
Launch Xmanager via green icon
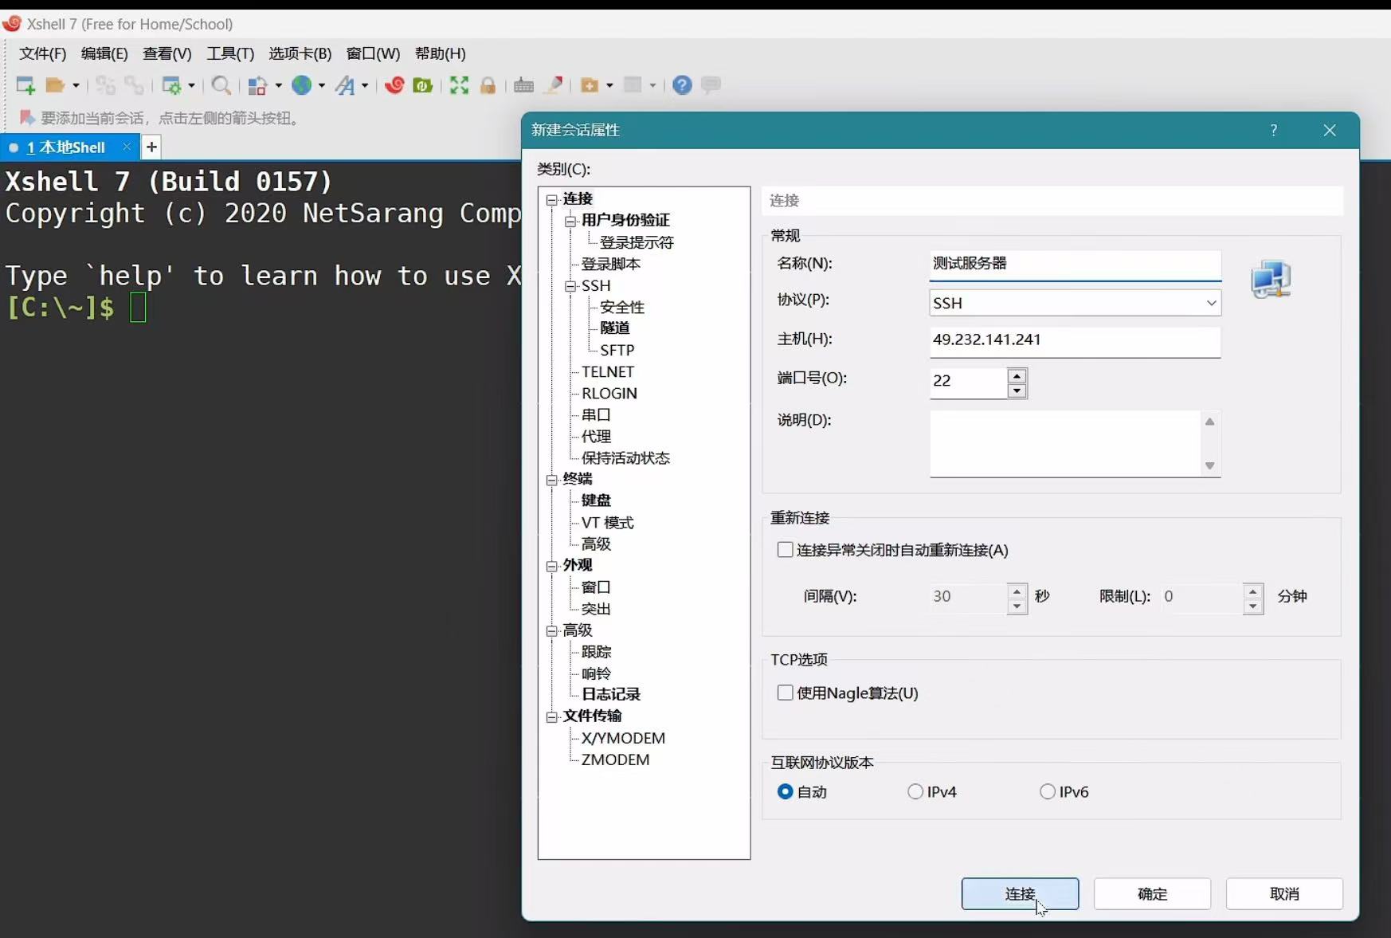[x=423, y=85]
